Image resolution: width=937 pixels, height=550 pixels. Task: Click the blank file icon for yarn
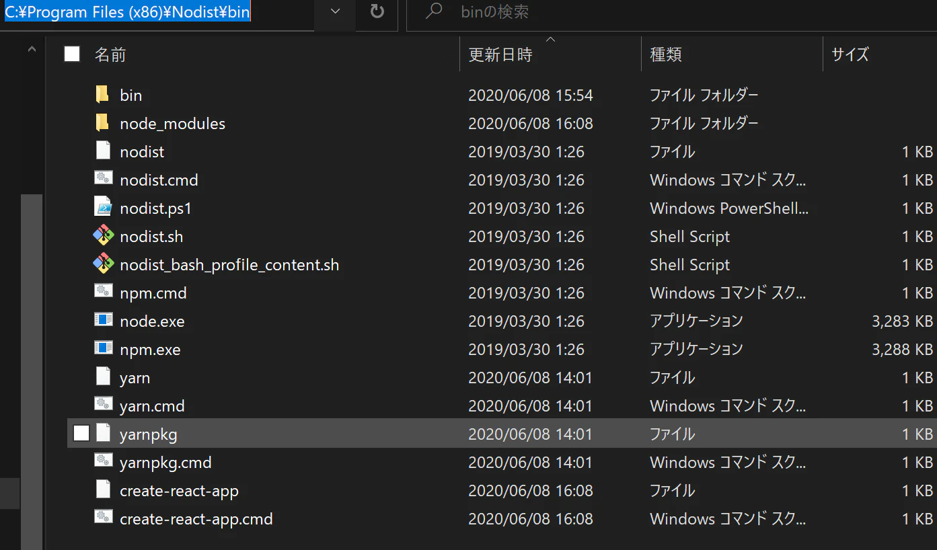coord(103,377)
